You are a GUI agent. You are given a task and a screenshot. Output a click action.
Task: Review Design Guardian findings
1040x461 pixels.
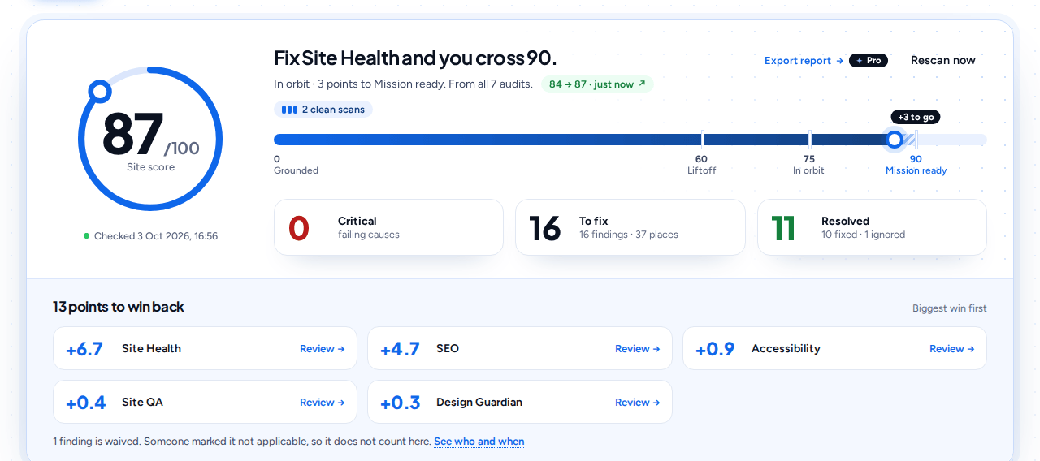coord(638,403)
